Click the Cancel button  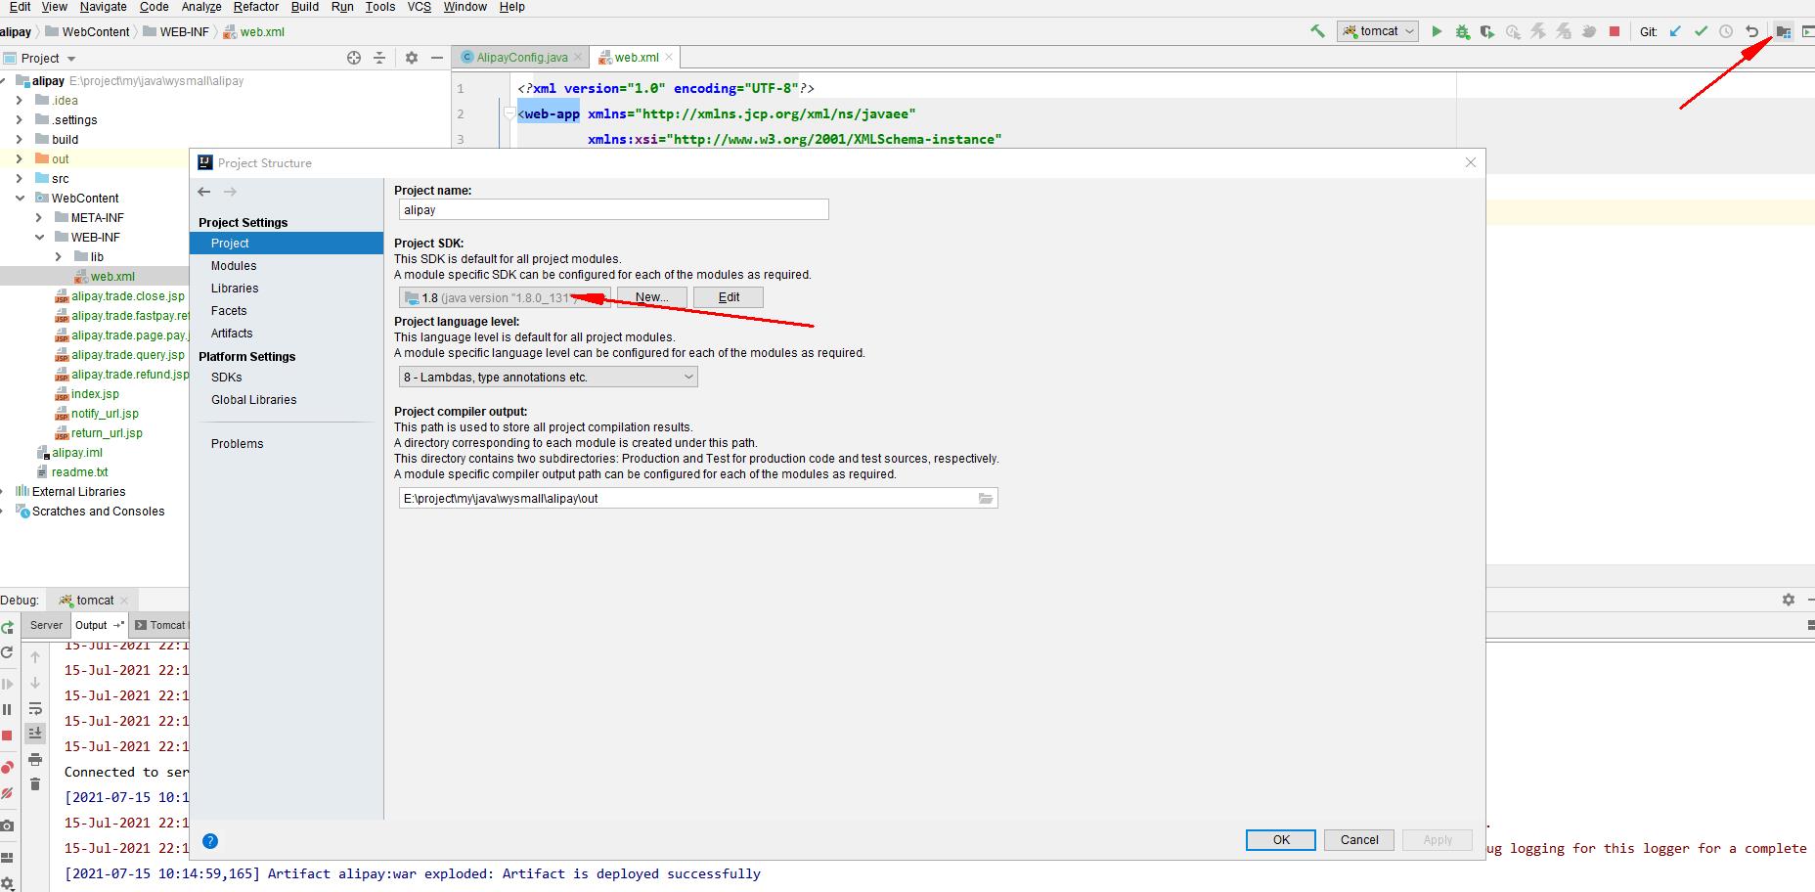(1359, 840)
